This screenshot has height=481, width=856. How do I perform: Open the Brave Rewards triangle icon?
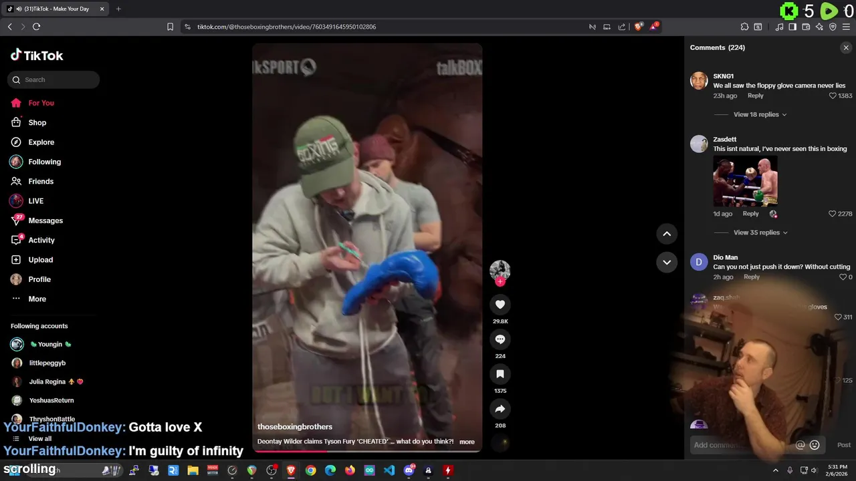click(654, 27)
